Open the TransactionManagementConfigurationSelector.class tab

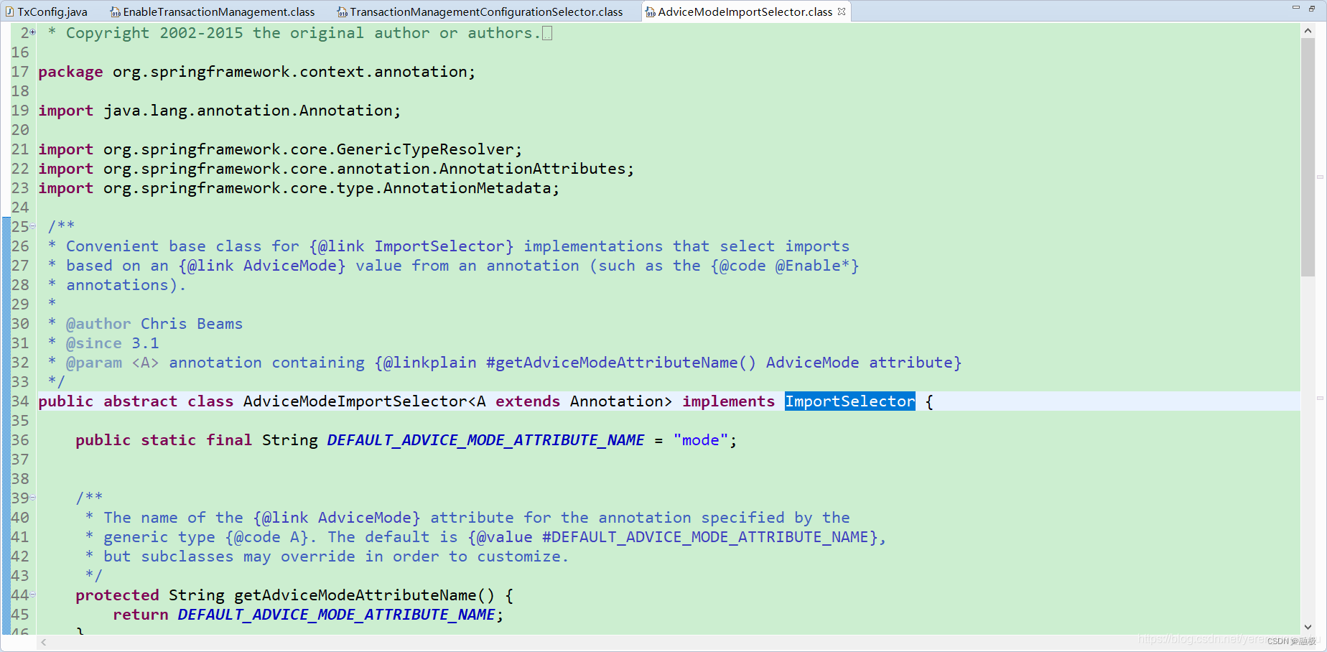click(480, 11)
